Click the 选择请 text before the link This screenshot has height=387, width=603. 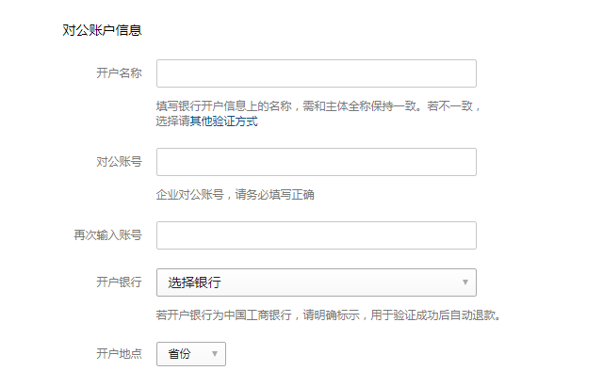coord(173,121)
